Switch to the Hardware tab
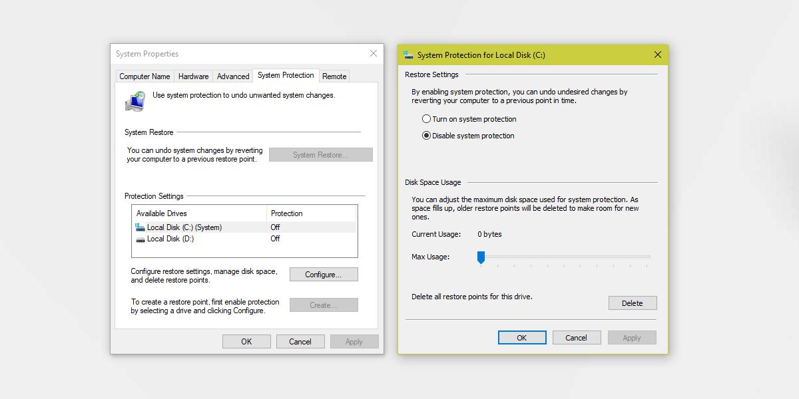Image resolution: width=799 pixels, height=399 pixels. point(193,76)
